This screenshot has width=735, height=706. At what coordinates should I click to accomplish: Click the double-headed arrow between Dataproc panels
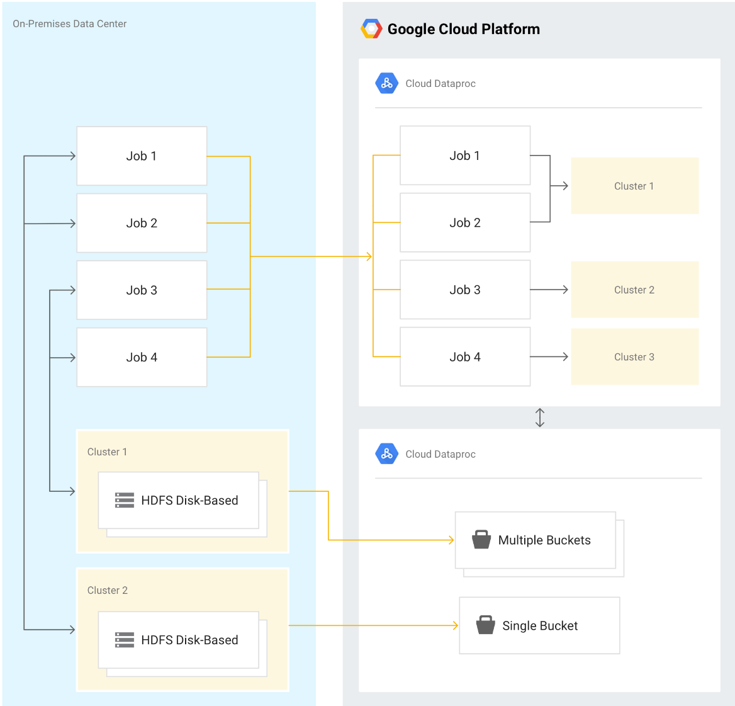pos(539,418)
